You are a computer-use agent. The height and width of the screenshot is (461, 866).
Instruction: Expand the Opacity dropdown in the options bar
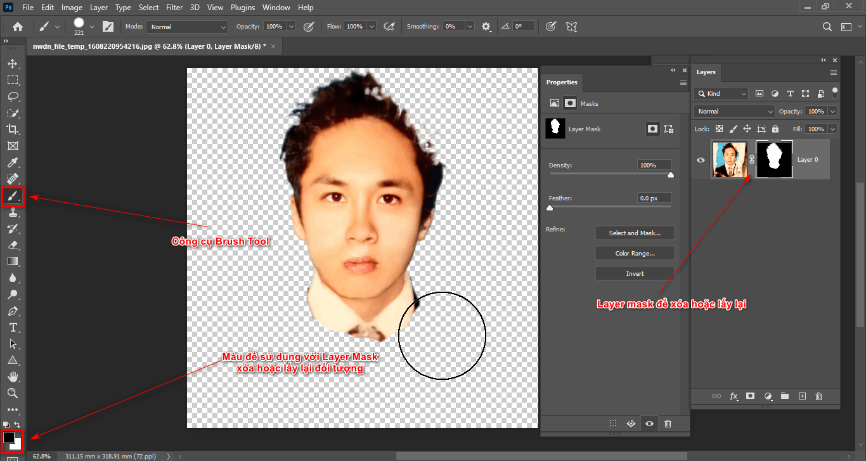coord(291,26)
